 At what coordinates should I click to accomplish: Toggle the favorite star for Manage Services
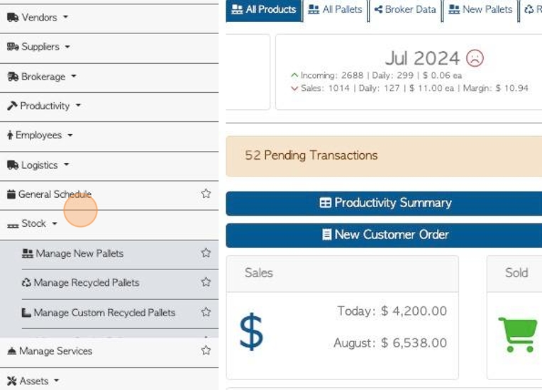(x=206, y=350)
